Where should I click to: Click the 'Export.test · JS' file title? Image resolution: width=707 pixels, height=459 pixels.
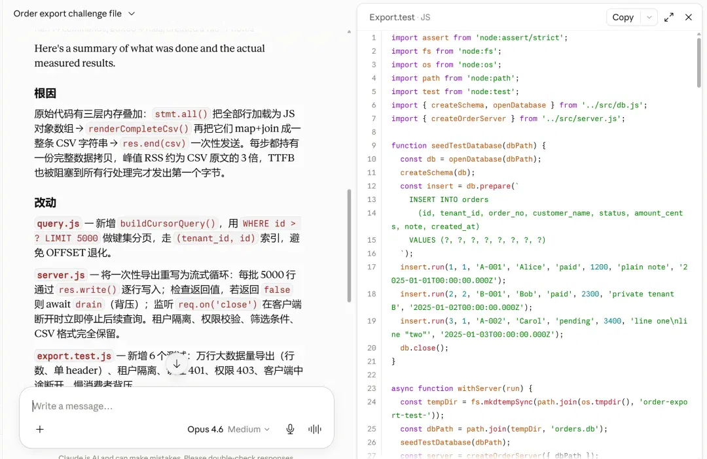point(399,17)
